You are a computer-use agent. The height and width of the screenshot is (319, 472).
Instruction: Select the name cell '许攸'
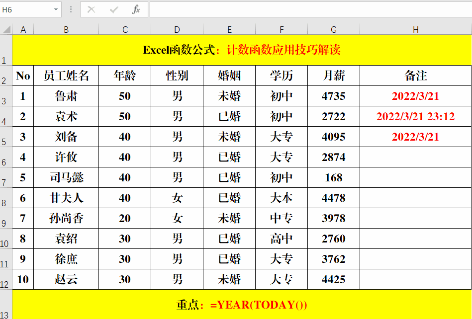(66, 157)
